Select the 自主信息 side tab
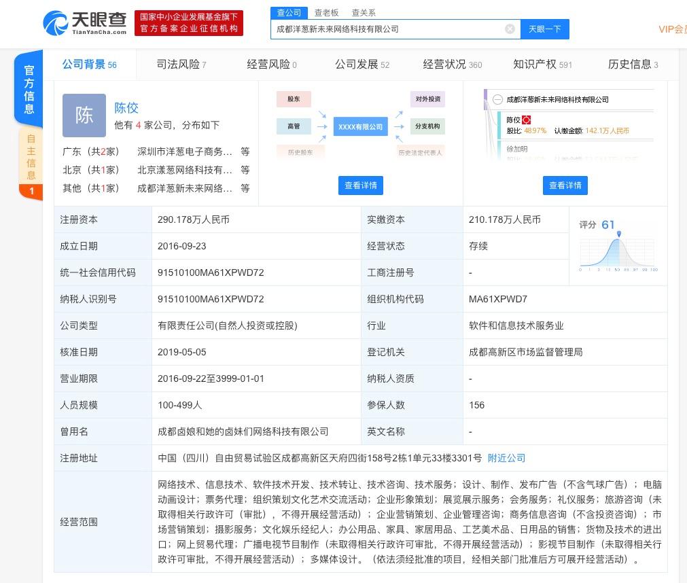This screenshot has width=687, height=583. tap(31, 157)
